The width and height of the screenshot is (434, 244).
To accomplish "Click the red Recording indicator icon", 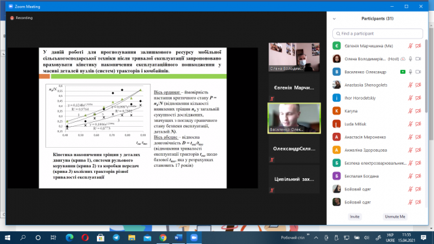I will [x=12, y=18].
